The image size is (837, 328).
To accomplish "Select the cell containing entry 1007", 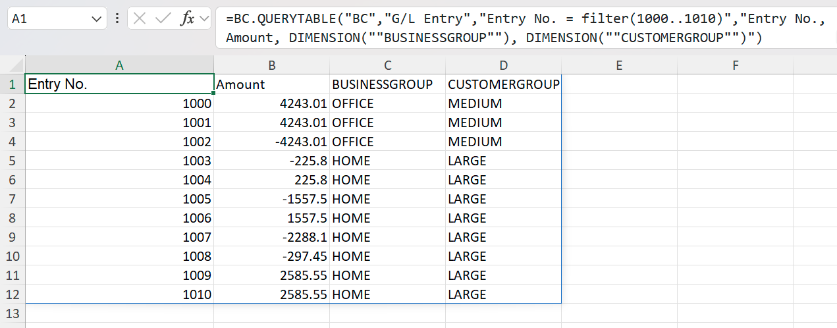I will (119, 237).
